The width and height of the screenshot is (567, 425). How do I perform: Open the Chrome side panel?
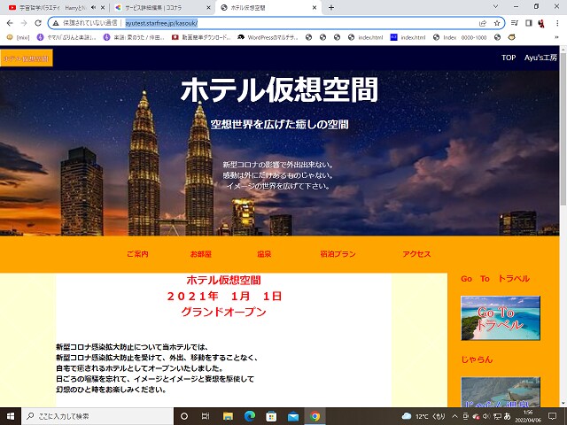[529, 23]
